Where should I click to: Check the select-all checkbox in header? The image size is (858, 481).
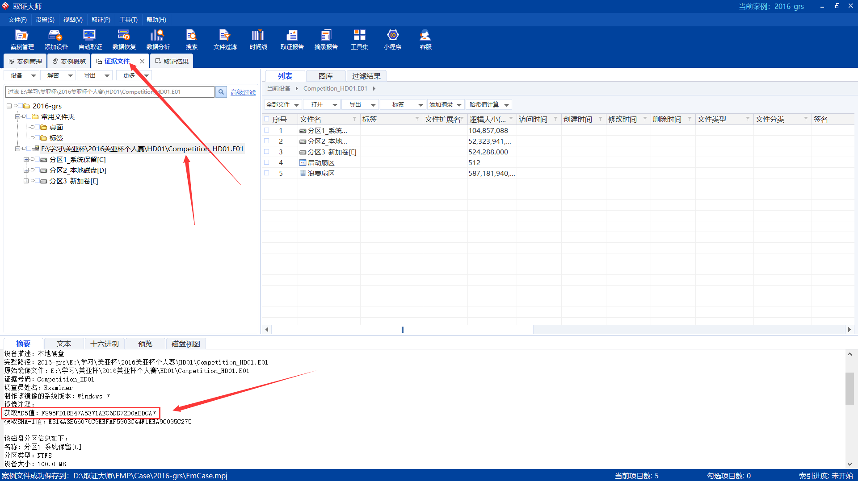[267, 119]
